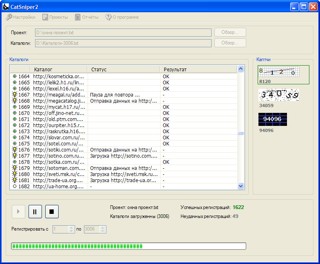This screenshot has height=264, width=320.
Task: Click the Play start button
Action: click(x=18, y=211)
